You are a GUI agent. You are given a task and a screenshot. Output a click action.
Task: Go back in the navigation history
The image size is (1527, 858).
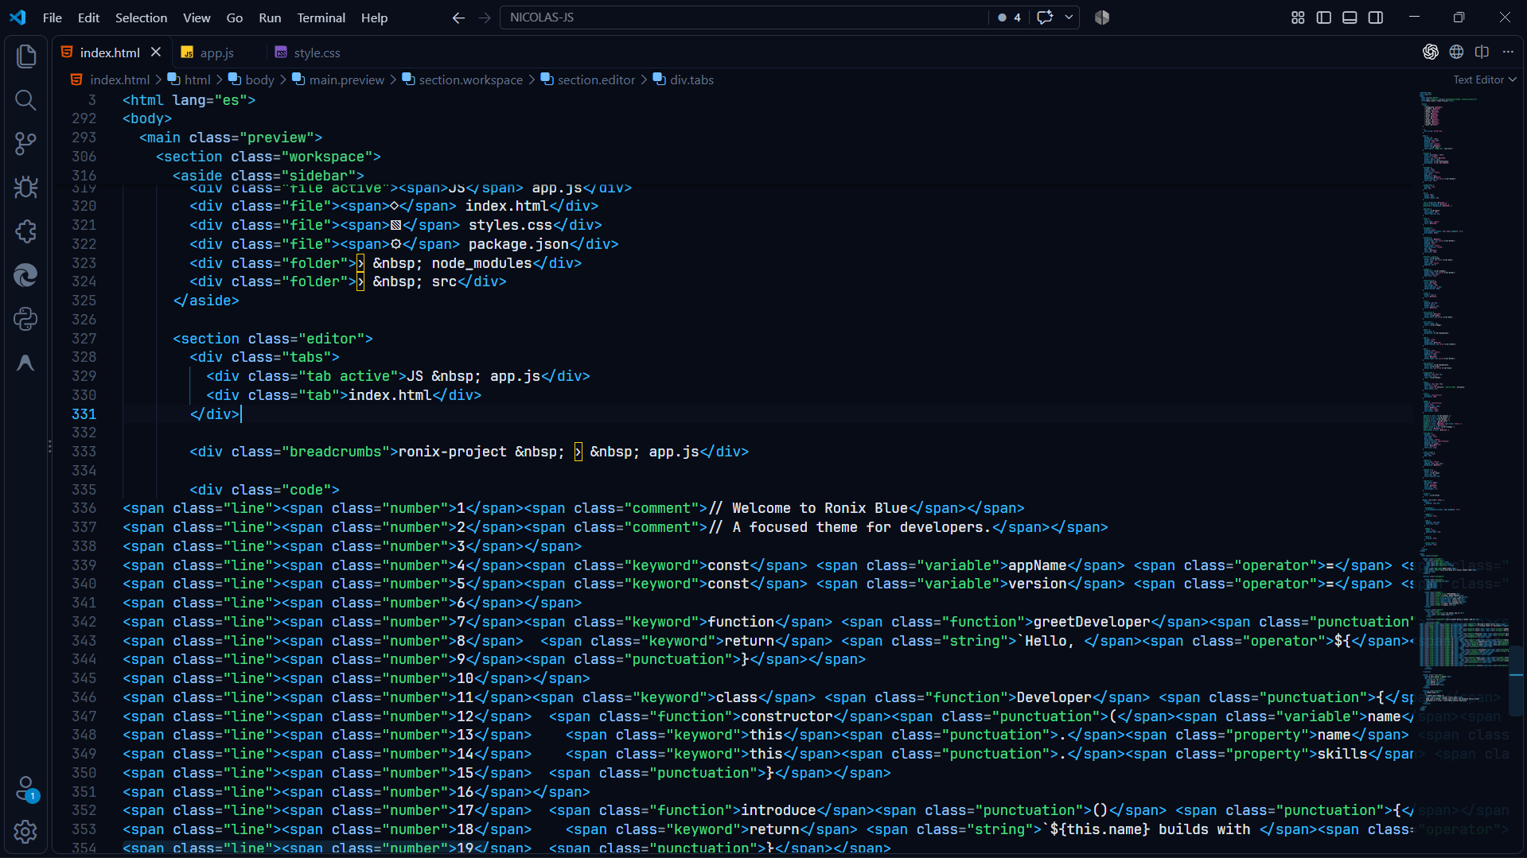click(x=458, y=17)
